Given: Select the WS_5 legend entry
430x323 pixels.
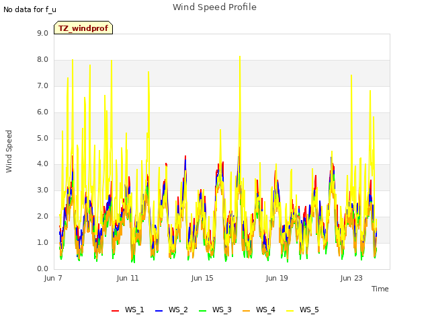Looking at the screenshot, I should tap(302, 310).
